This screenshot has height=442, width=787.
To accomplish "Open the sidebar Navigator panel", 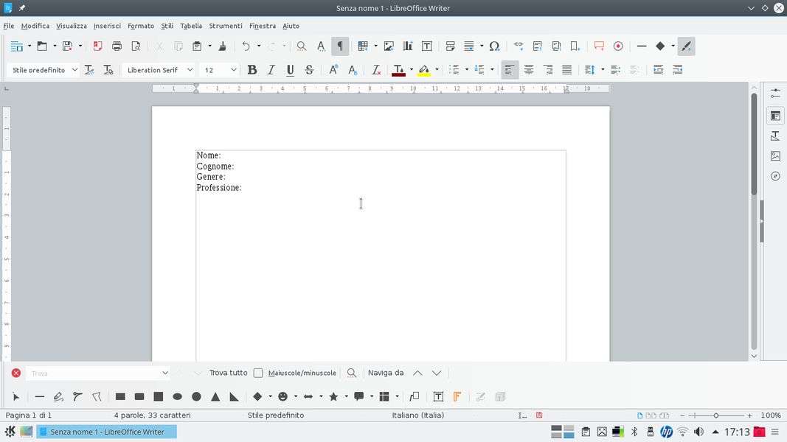I will [775, 176].
